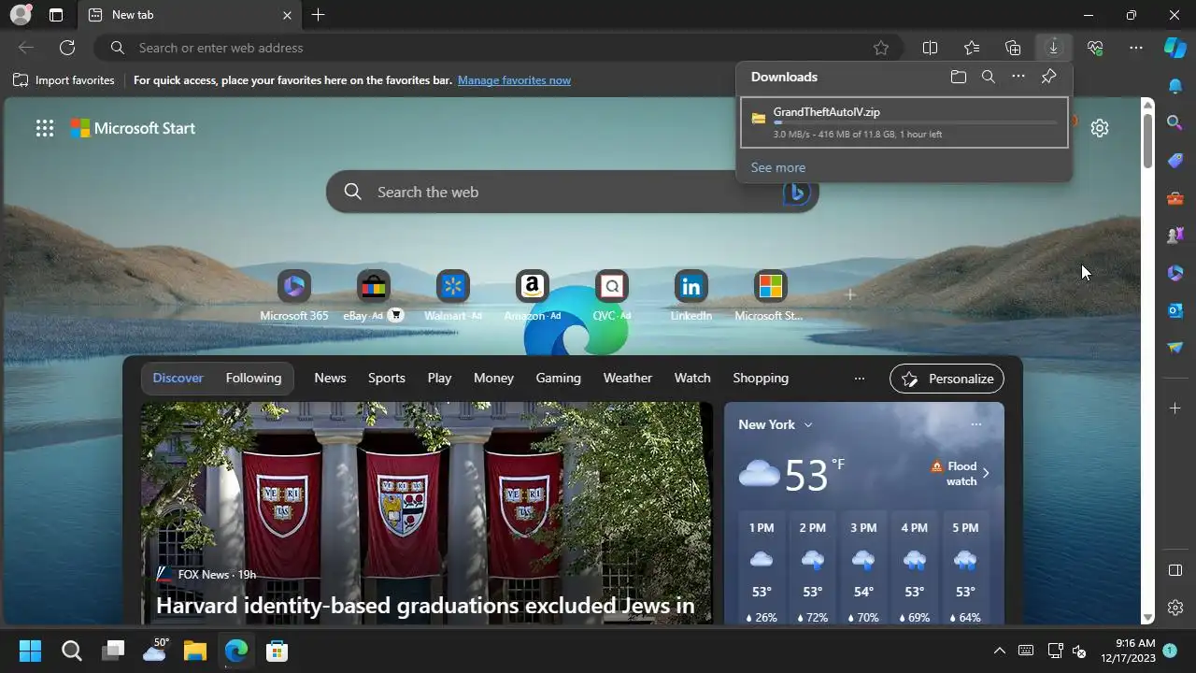The width and height of the screenshot is (1196, 673).
Task: Open the Favorites list icon
Action: tap(972, 48)
